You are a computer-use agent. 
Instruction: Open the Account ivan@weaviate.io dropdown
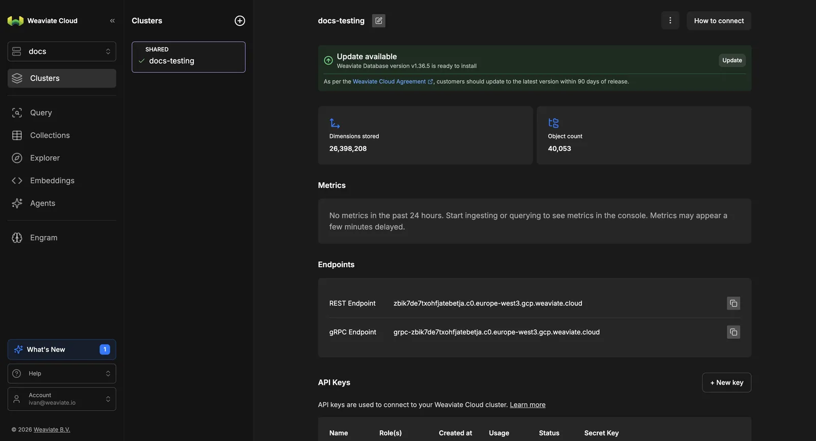[62, 399]
